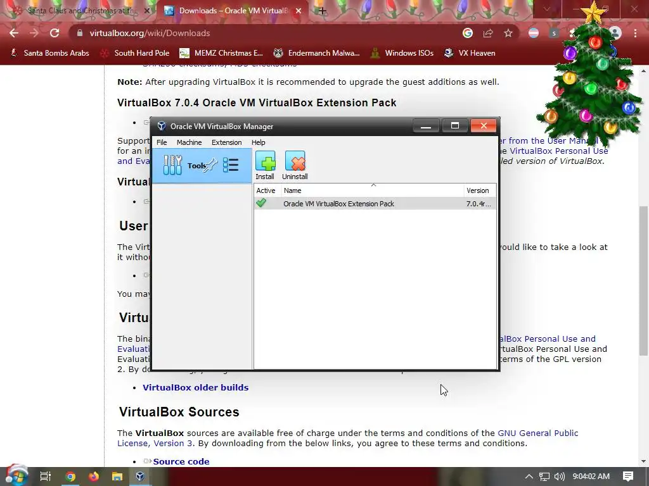Click the taskbar clock showing 9:04:02 AM
649x486 pixels.
pyautogui.click(x=591, y=477)
